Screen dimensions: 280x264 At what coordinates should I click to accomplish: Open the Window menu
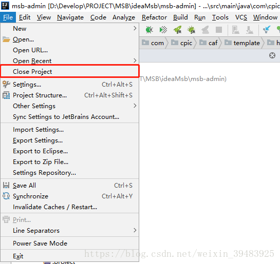pos(265,17)
